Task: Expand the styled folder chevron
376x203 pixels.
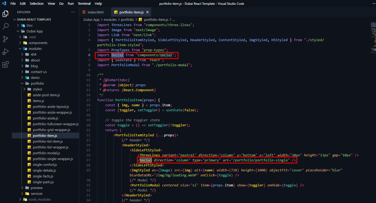Action: (x=24, y=89)
